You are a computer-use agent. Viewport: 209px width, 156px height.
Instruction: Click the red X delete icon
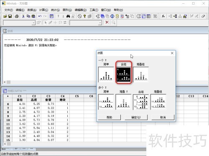107,22
